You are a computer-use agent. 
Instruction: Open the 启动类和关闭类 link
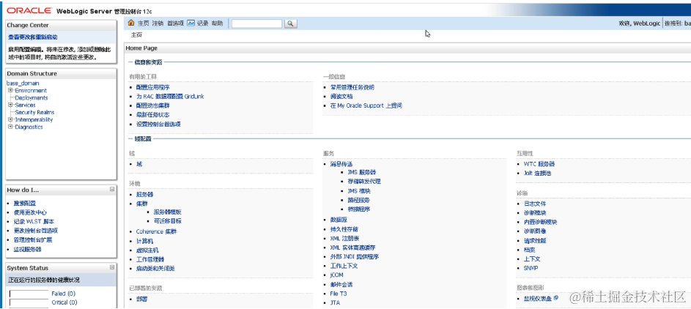click(155, 269)
